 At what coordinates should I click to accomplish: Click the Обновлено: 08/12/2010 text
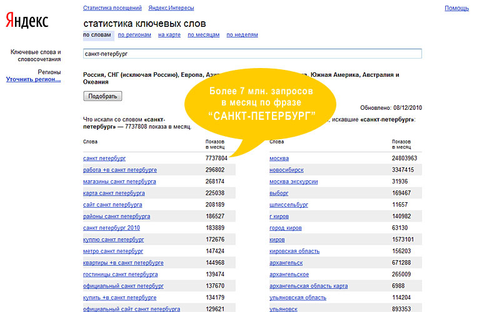(391, 108)
